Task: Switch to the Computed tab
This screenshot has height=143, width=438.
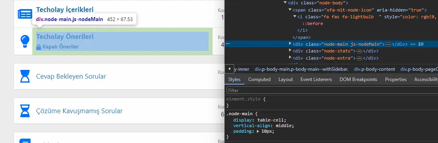Action: (260, 79)
